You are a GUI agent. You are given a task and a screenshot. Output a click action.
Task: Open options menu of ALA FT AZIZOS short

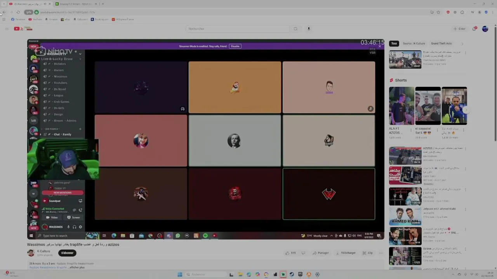click(411, 130)
